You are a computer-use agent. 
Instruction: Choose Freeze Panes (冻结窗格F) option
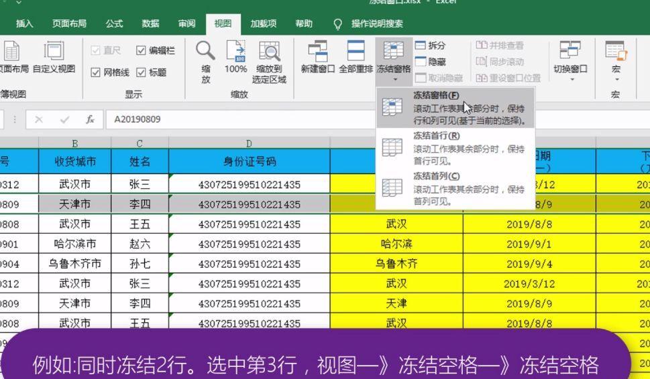pos(455,108)
